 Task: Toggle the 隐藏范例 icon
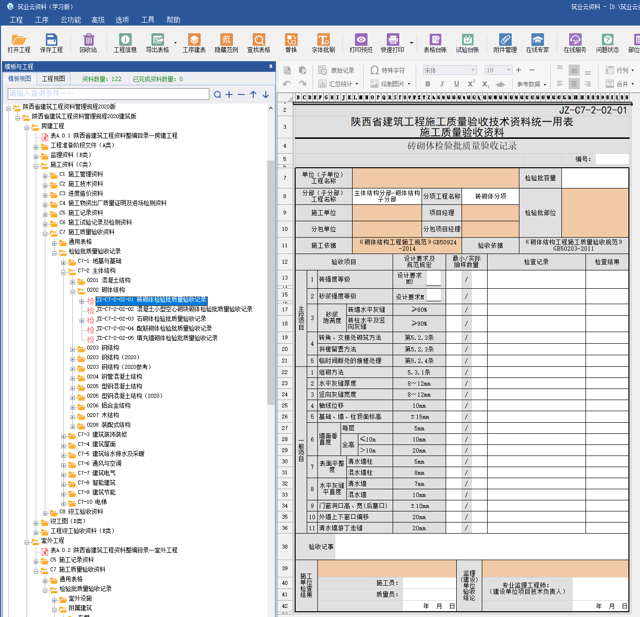click(226, 43)
